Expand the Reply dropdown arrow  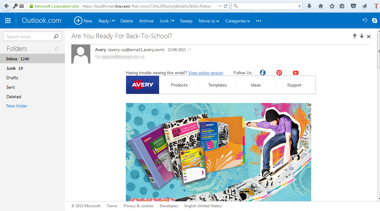pos(113,21)
